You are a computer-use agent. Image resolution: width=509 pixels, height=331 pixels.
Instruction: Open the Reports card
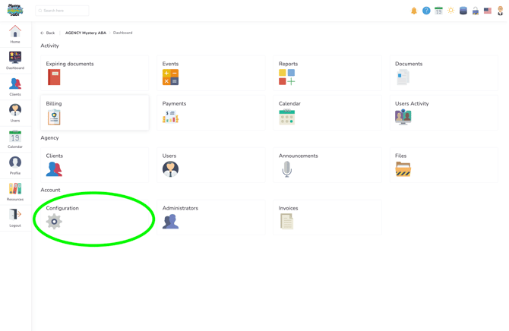[327, 73]
